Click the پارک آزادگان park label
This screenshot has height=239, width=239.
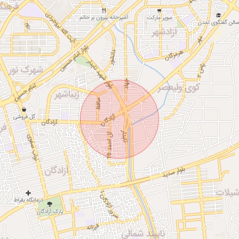tap(50, 212)
